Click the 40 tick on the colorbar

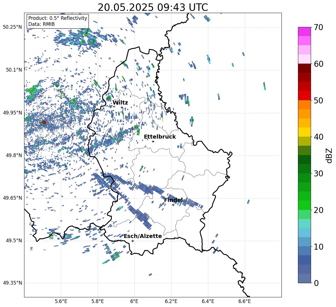tap(318, 137)
